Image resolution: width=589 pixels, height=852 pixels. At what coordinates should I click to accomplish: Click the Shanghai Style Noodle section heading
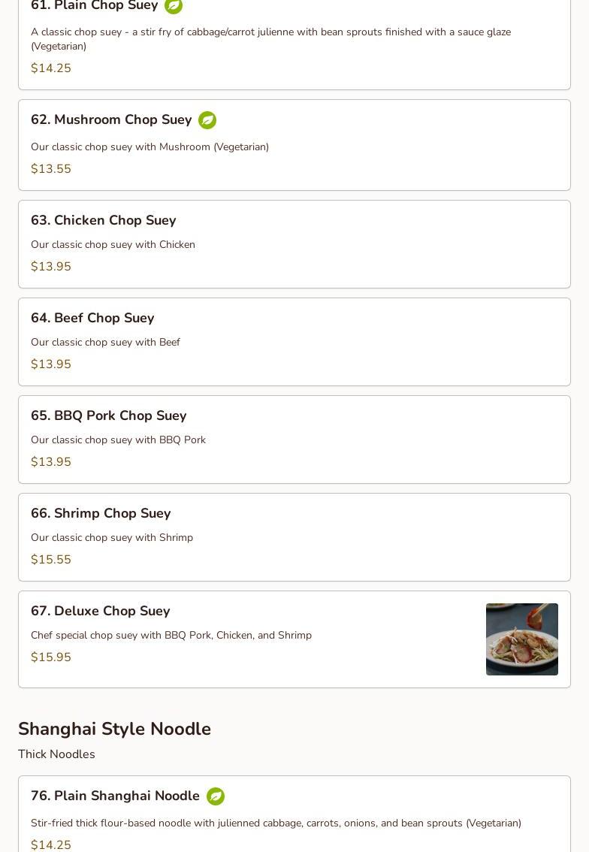[114, 729]
